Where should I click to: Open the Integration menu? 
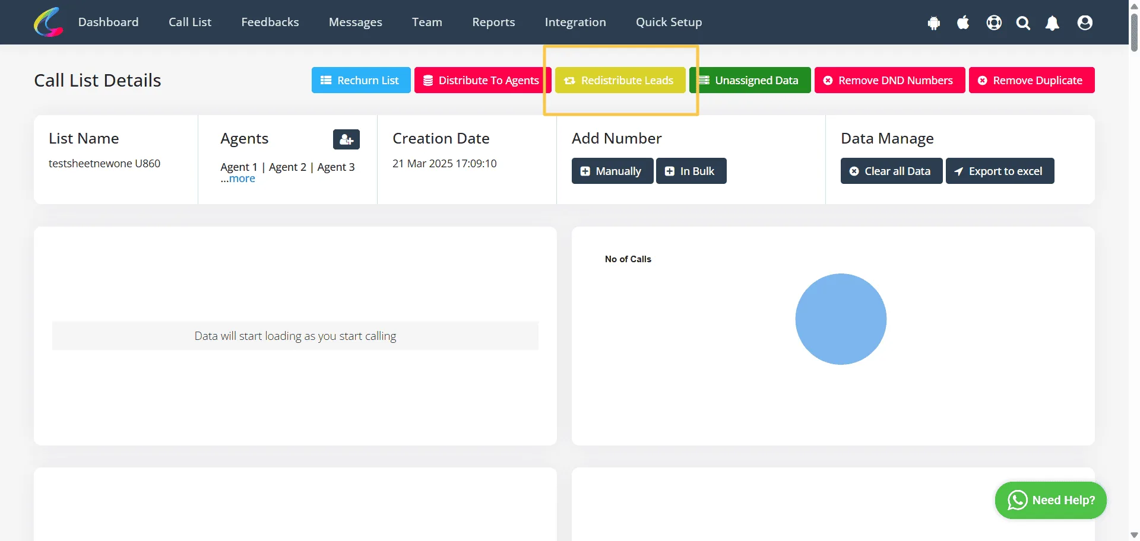[575, 22]
